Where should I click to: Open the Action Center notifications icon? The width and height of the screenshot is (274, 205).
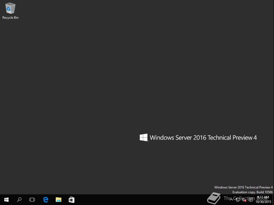point(251,200)
